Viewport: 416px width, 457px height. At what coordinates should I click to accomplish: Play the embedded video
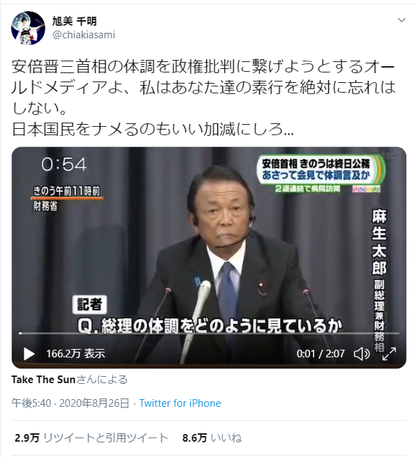29,354
